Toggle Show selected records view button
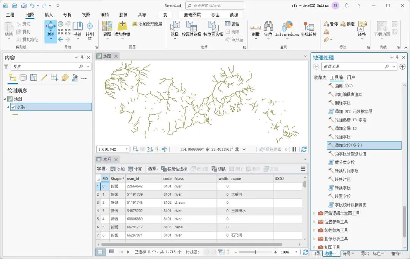The image size is (410, 259). click(112, 252)
